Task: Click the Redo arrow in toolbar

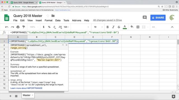Action: (x=12, y=27)
